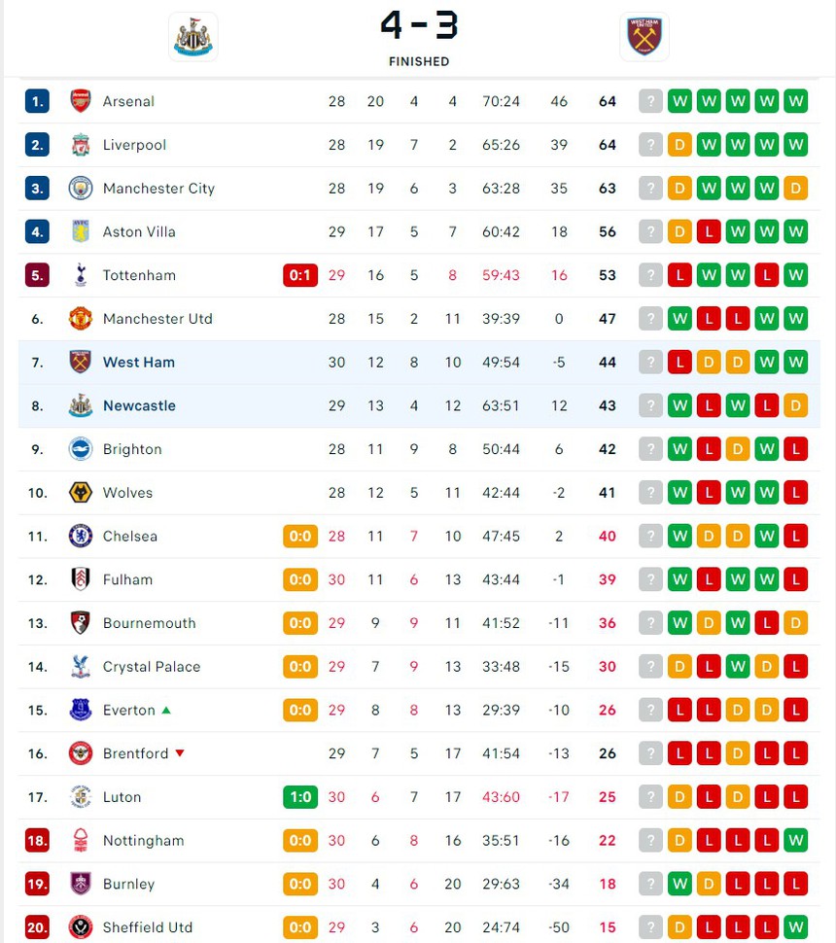This screenshot has width=836, height=943.
Task: Click the West Ham crest in the match header
Action: [644, 36]
